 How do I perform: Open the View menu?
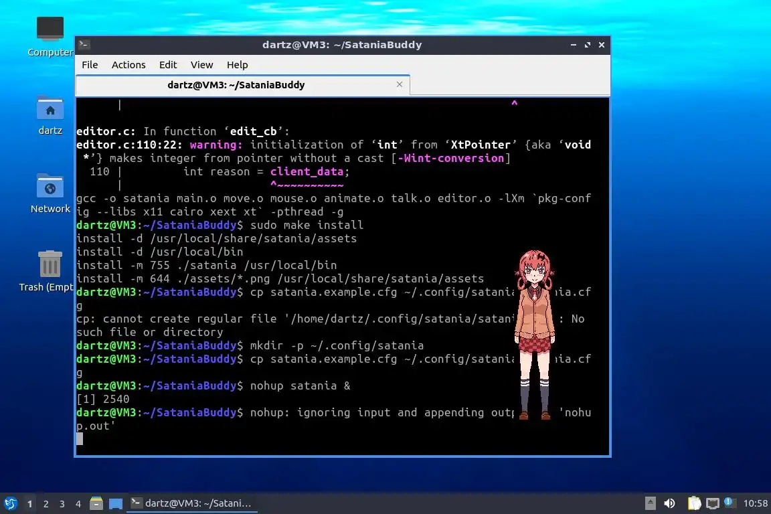click(201, 65)
